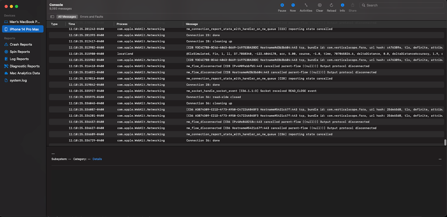
Task: Select the All Messages filter
Action: point(67,17)
